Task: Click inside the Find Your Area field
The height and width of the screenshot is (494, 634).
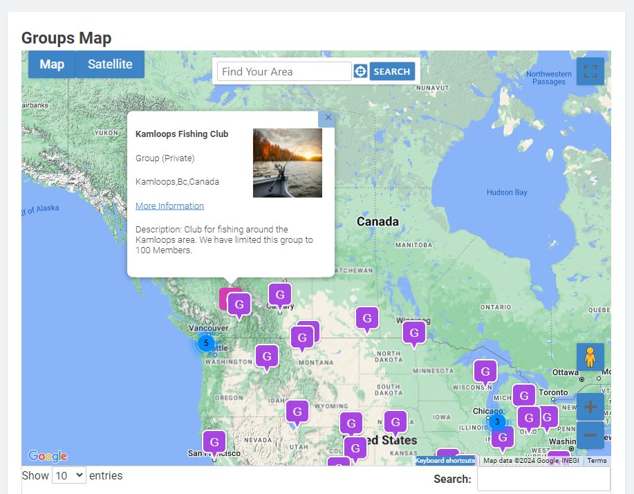Action: tap(283, 71)
